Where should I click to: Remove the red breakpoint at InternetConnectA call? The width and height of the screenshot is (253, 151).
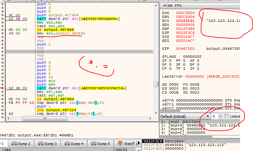coord(3,88)
